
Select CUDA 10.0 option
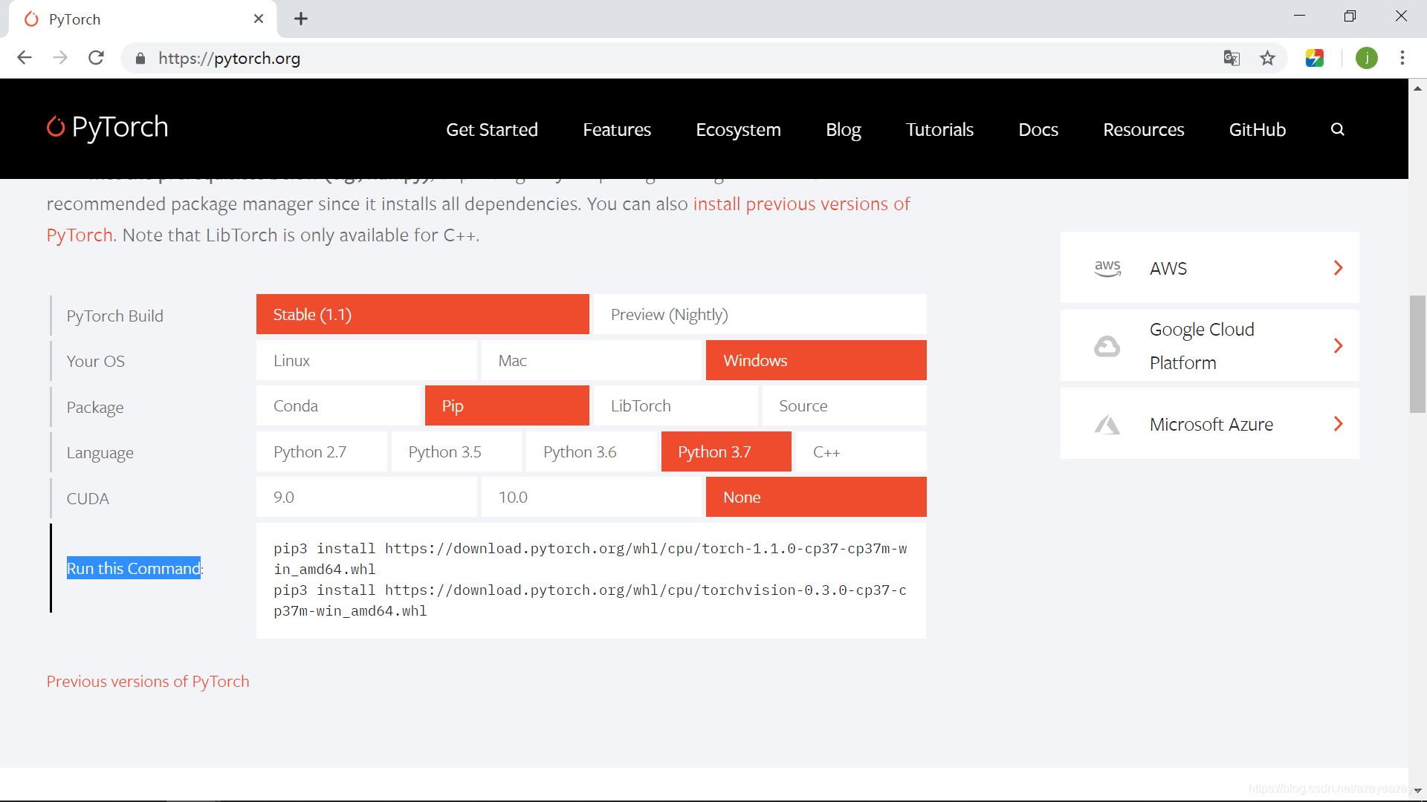(591, 498)
